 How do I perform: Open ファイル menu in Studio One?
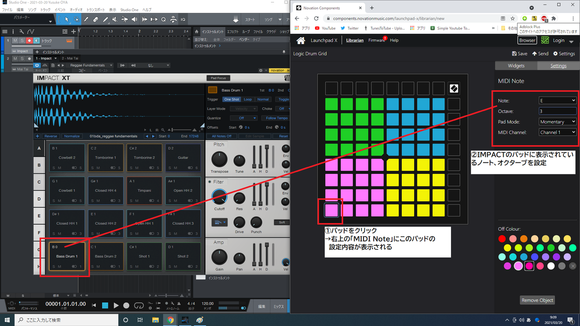click(7, 10)
